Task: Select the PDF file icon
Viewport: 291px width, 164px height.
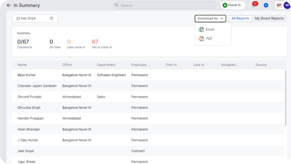Action: click(x=201, y=39)
